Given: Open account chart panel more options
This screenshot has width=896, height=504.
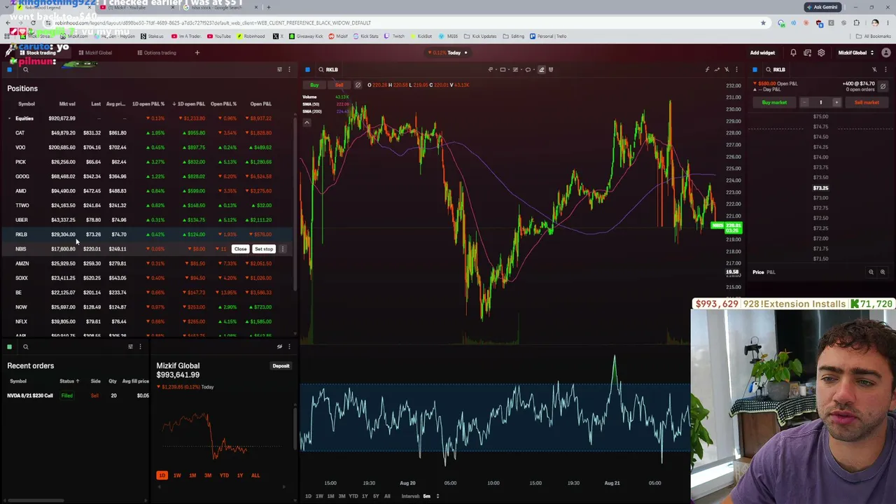Looking at the screenshot, I should click(x=289, y=346).
